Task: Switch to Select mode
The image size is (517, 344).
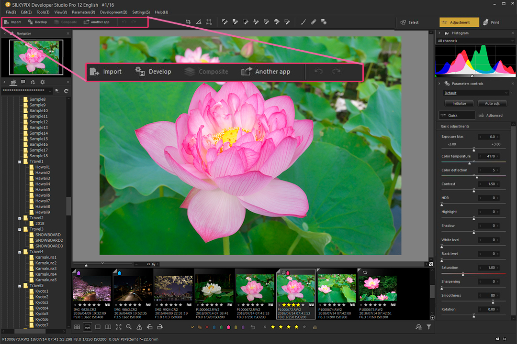Action: click(x=409, y=22)
